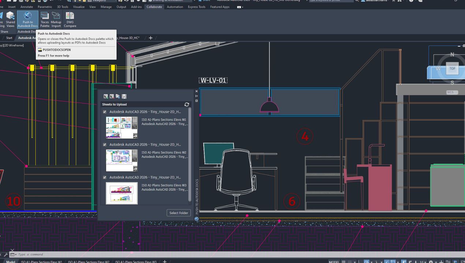This screenshot has width=465, height=263.
Task: Uncheck the Elevs W2 sheet checkbox
Action: [105, 145]
